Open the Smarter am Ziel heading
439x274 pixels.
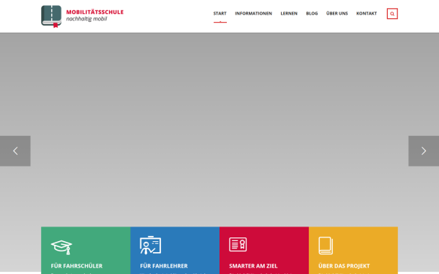(x=253, y=266)
